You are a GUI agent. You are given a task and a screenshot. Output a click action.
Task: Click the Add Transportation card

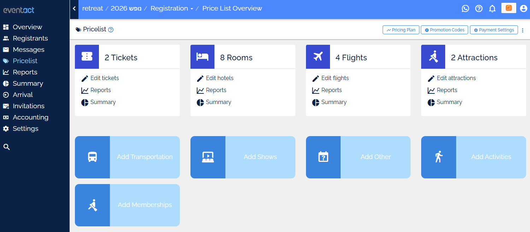127,157
